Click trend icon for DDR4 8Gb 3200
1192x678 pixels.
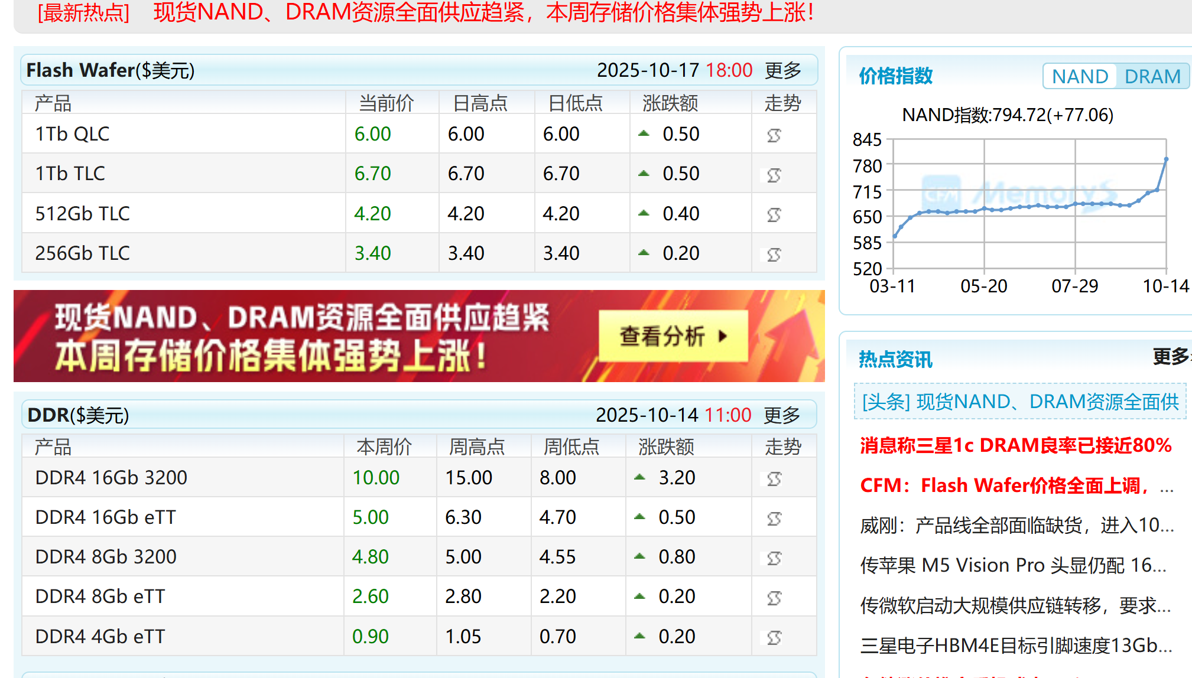click(774, 558)
